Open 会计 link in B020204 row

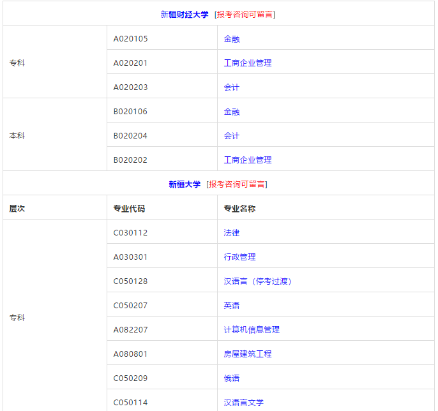pyautogui.click(x=232, y=136)
